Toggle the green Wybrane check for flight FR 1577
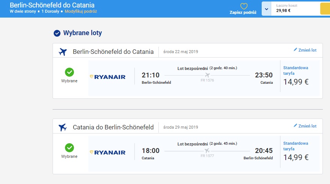Screen dimensions: 330x184 69,148
